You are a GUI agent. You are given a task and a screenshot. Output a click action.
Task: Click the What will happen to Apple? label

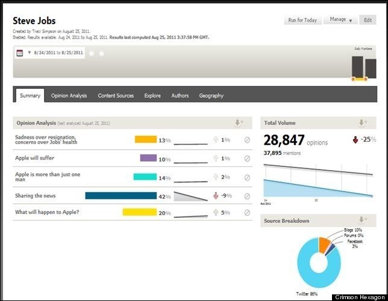pos(47,212)
